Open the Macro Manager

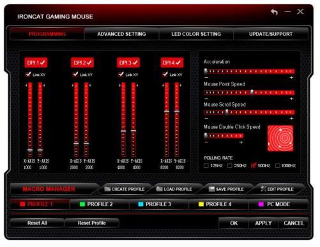[53, 189]
